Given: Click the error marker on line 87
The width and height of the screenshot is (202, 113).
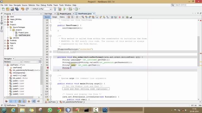Looking at the screenshot, I should coord(48,68).
